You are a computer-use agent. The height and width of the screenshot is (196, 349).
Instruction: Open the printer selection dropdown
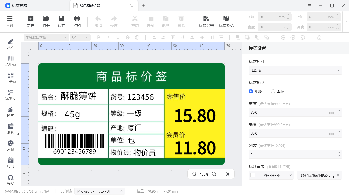click(x=100, y=191)
